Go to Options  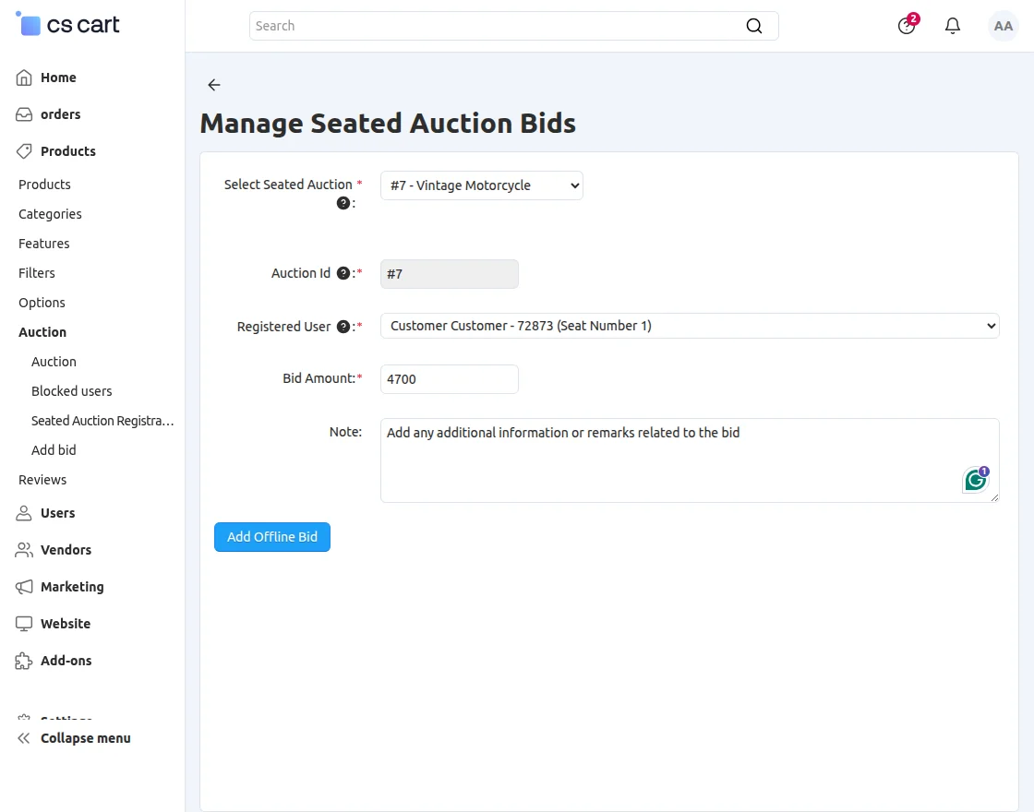42,303
